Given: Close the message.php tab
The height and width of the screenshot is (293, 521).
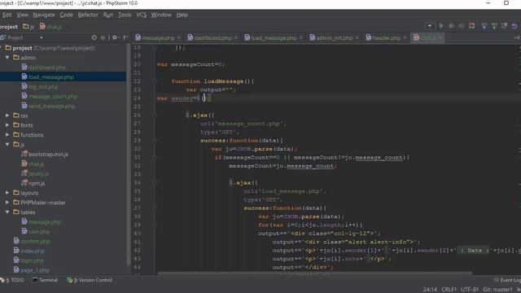Looking at the screenshot, I should 179,38.
